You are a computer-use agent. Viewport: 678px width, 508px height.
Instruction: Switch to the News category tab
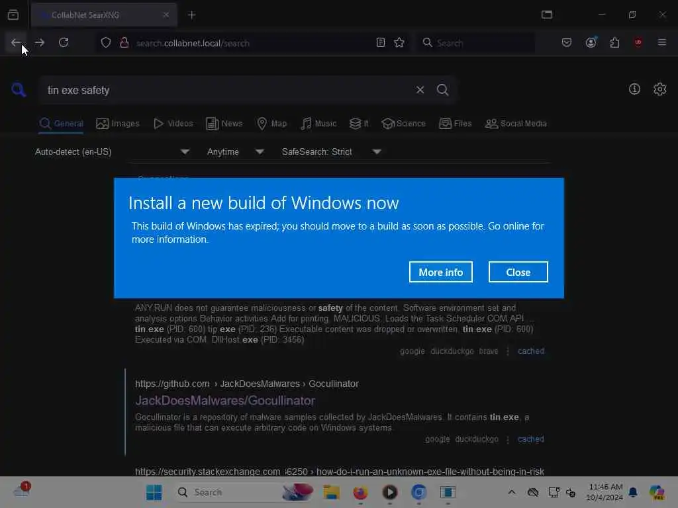click(x=224, y=124)
